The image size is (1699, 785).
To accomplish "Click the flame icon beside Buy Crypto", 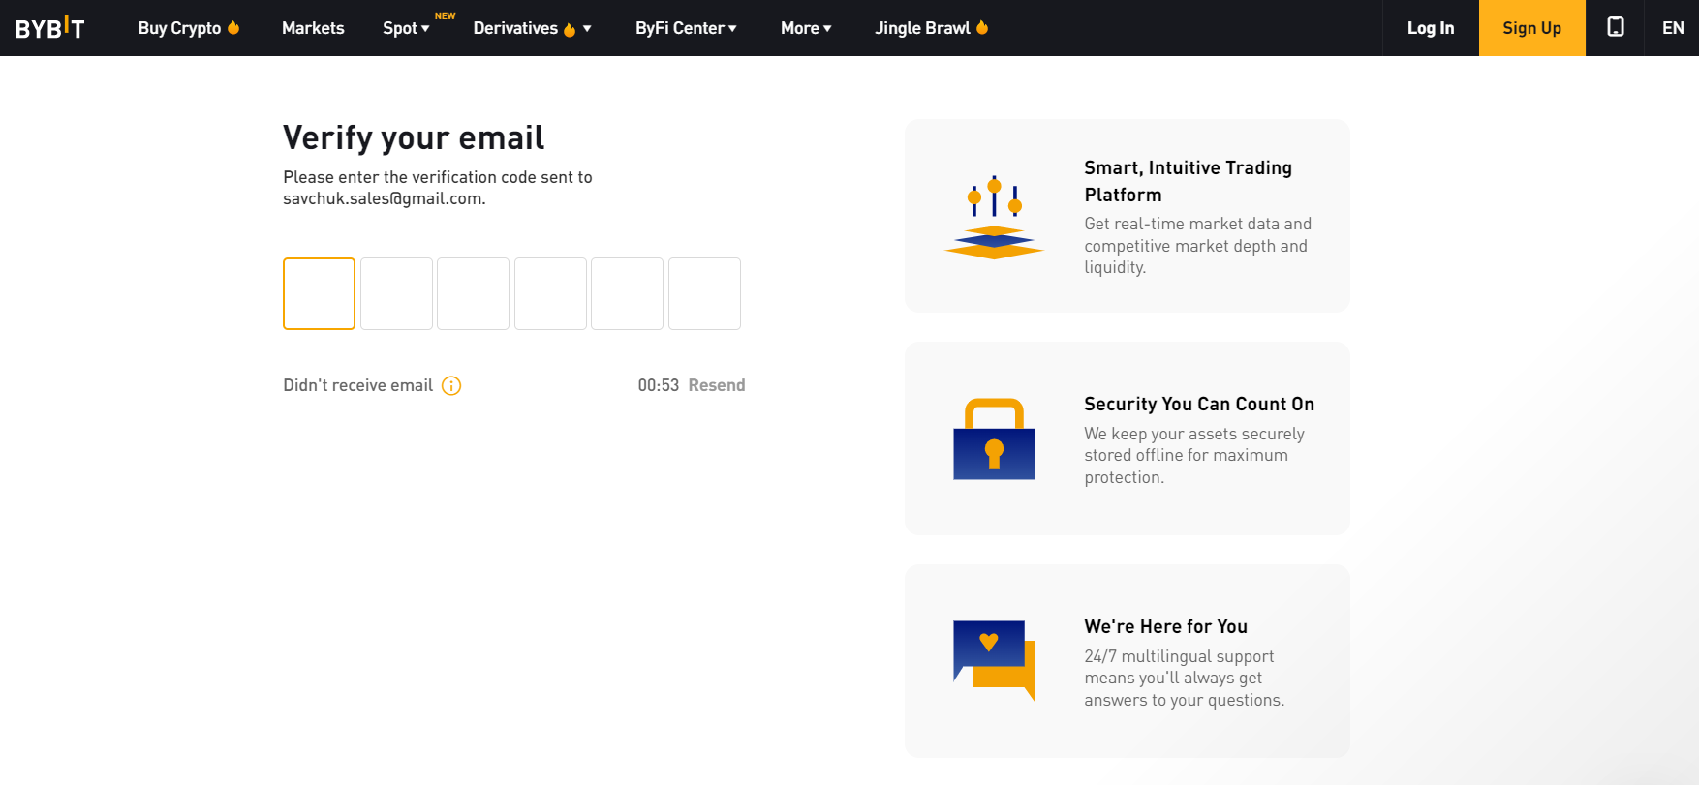I will click(233, 27).
